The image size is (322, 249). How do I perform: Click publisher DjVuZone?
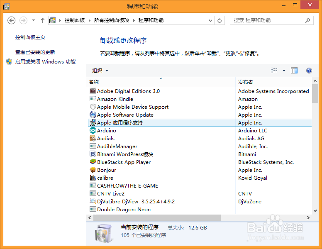click(x=250, y=202)
